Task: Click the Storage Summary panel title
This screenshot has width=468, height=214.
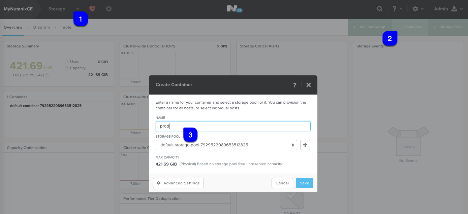Action: [23, 46]
